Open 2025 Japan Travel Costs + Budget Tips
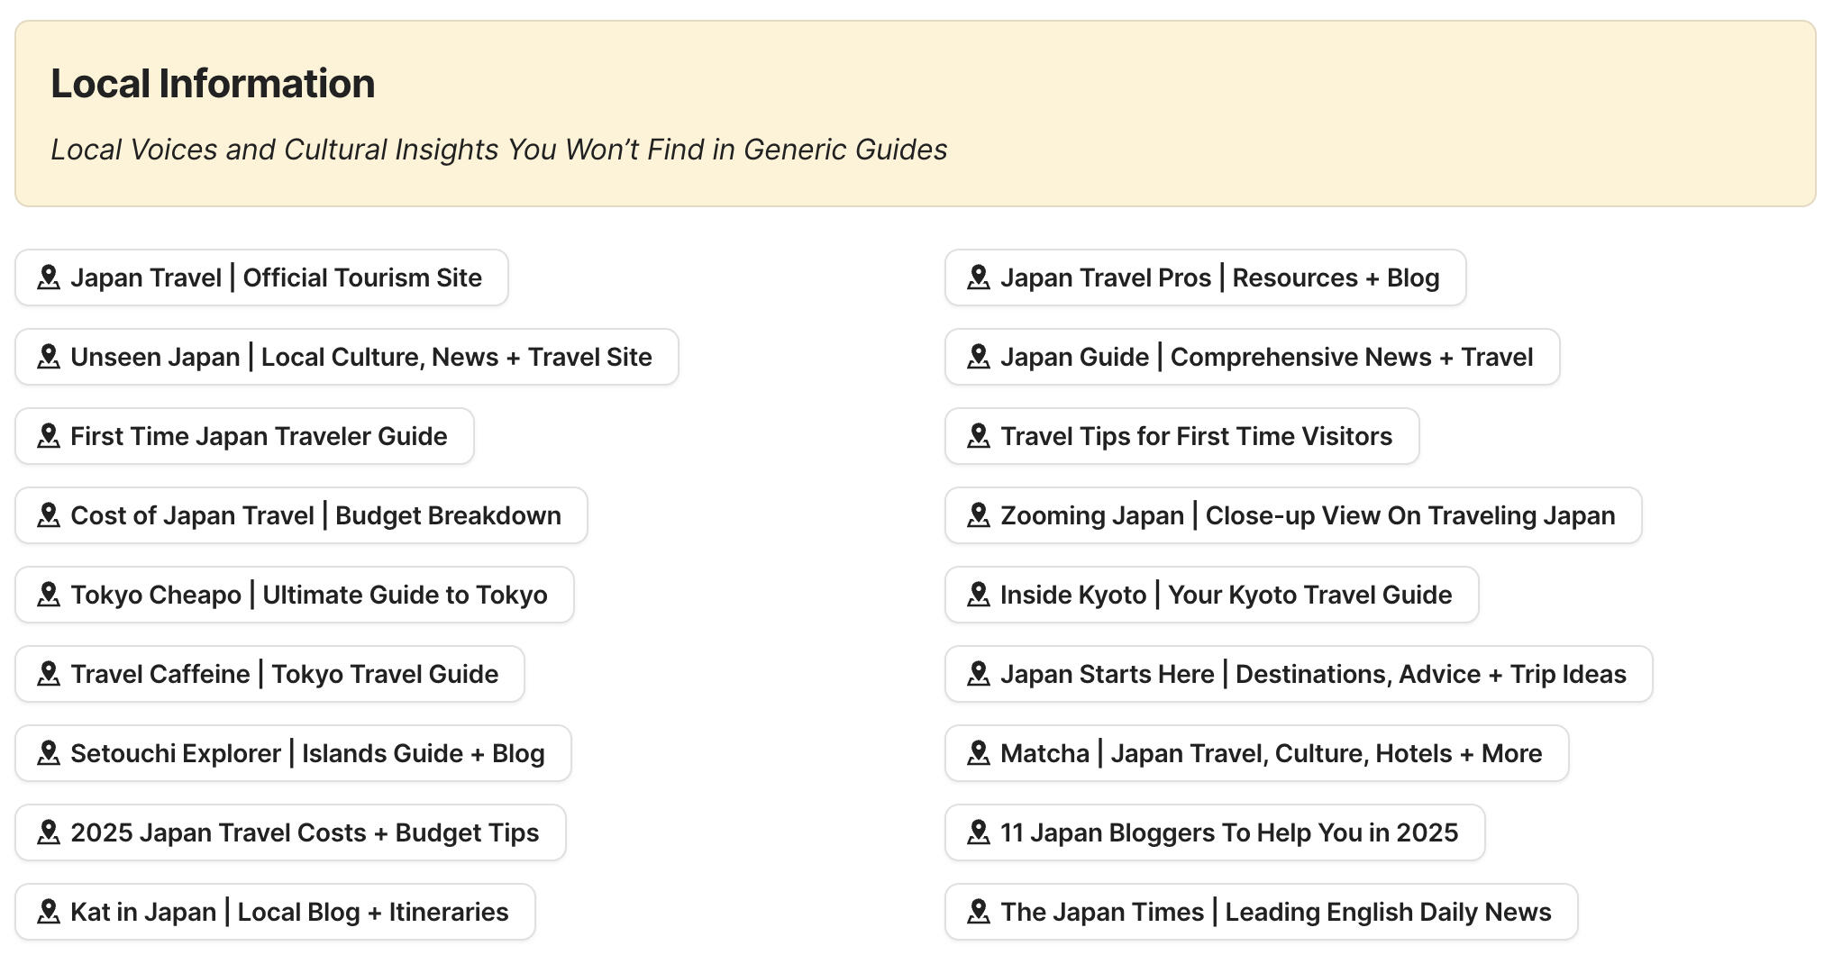 [289, 832]
